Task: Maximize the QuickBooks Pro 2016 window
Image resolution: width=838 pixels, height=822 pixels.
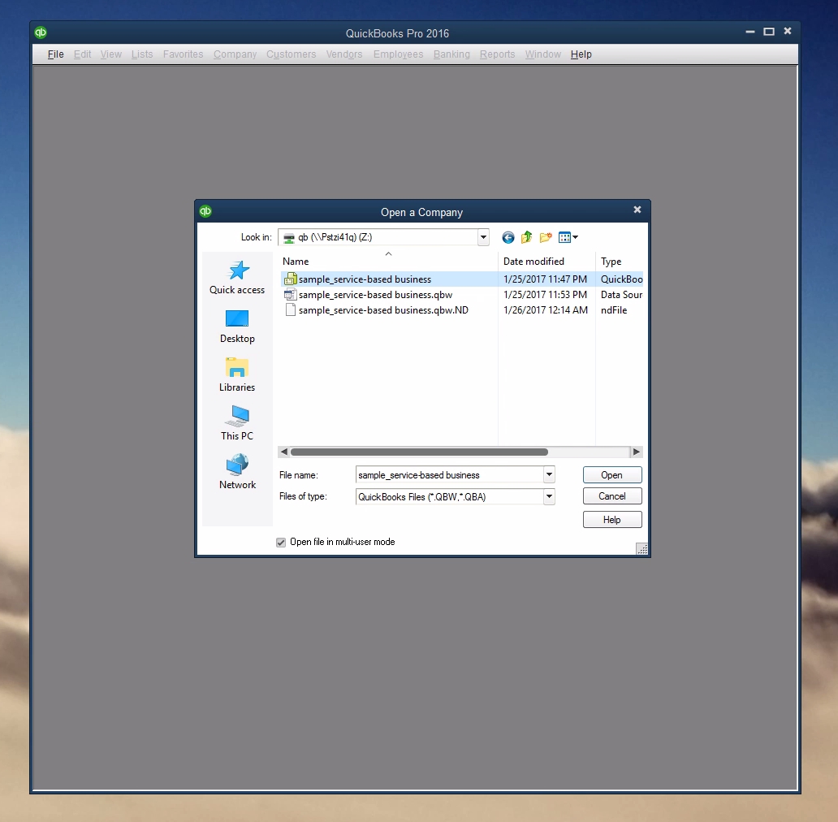Action: [769, 32]
